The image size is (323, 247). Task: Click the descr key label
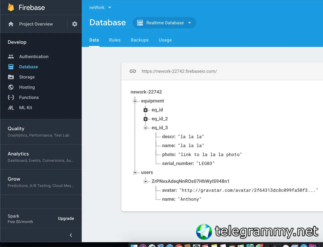pos(169,136)
